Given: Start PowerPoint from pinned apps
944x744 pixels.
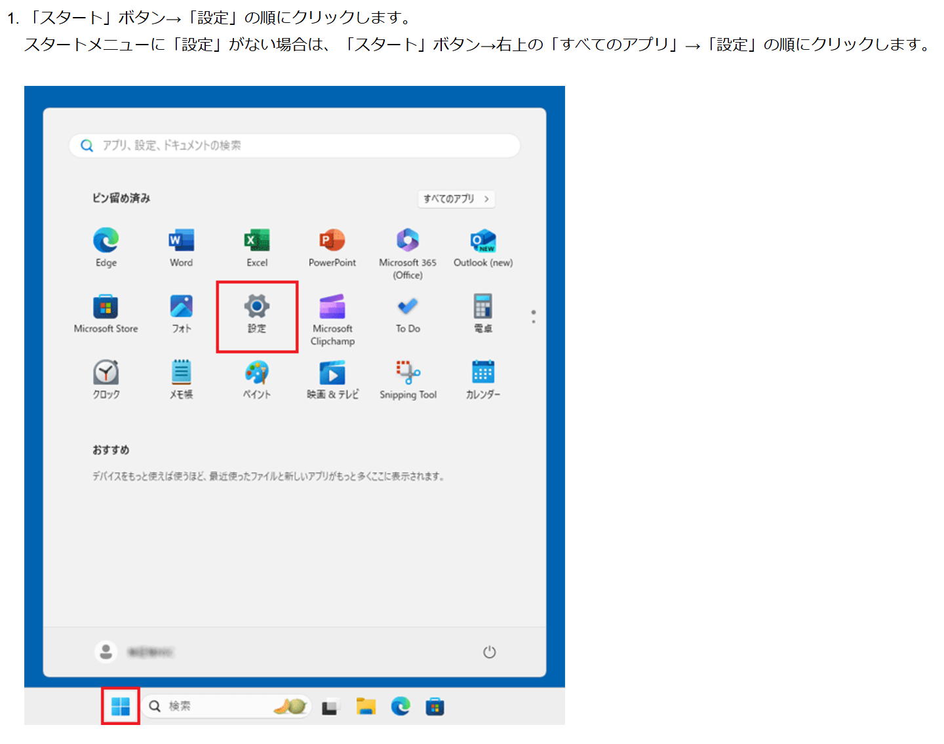Looking at the screenshot, I should pyautogui.click(x=332, y=247).
